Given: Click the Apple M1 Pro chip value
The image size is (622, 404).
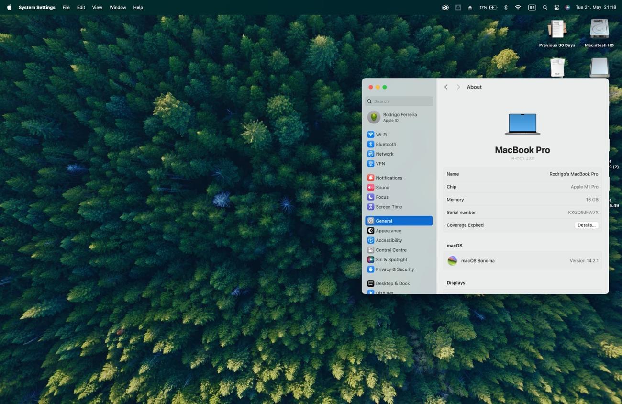Looking at the screenshot, I should pos(584,187).
